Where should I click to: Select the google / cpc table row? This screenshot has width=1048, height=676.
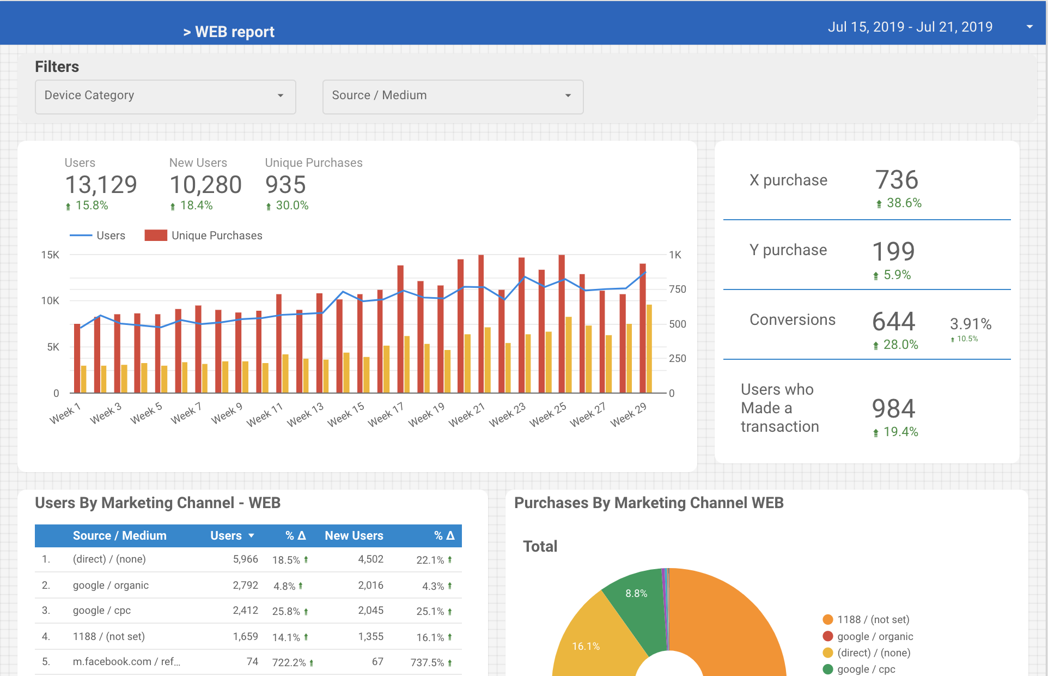tap(248, 611)
